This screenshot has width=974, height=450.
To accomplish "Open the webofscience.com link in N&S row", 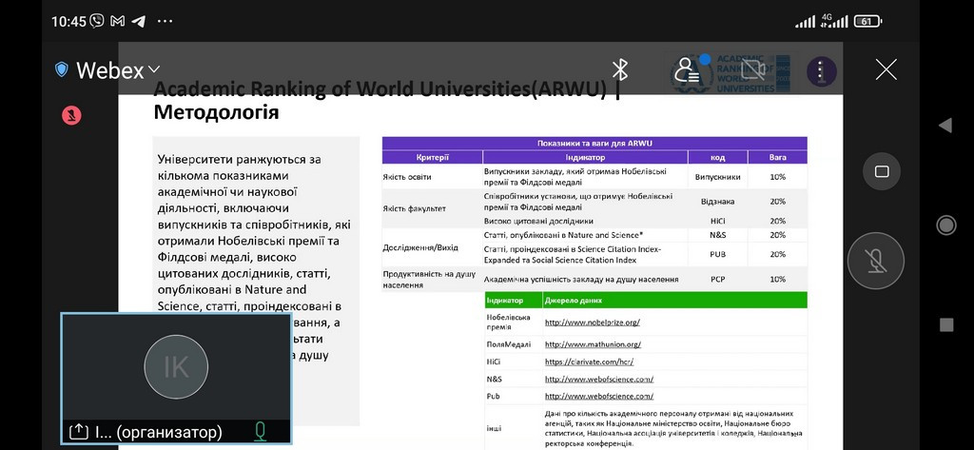I will 599,379.
